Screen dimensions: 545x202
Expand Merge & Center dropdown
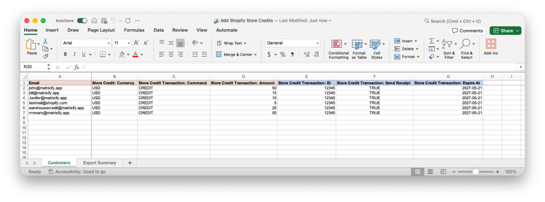[x=255, y=55]
